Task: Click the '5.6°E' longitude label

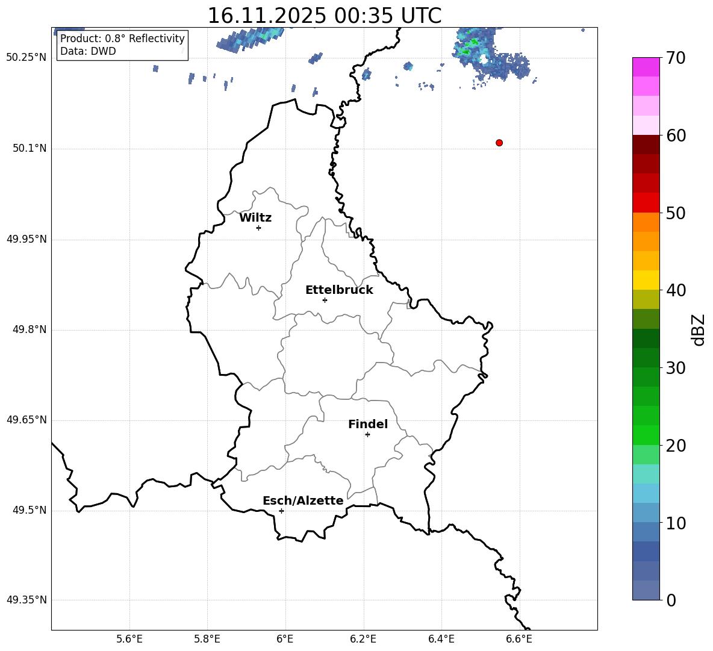Action: (129, 639)
